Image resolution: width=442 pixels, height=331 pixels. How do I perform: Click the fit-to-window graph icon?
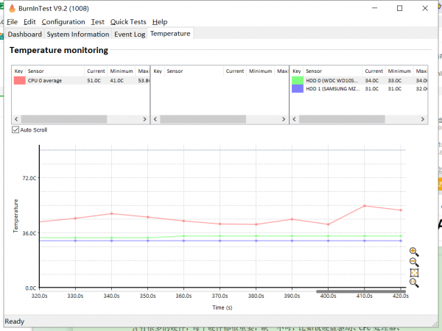pyautogui.click(x=414, y=273)
